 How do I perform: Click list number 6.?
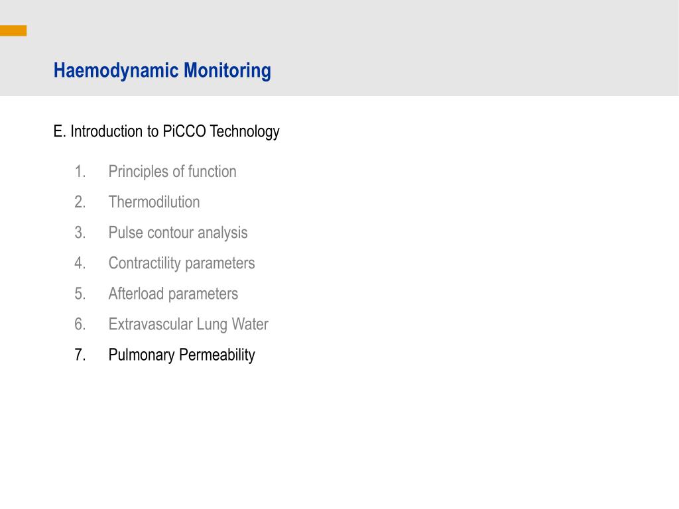click(x=80, y=324)
